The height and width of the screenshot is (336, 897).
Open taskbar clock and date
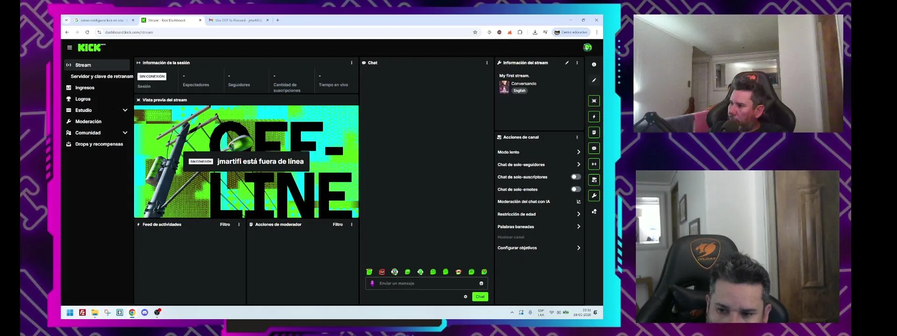point(582,313)
